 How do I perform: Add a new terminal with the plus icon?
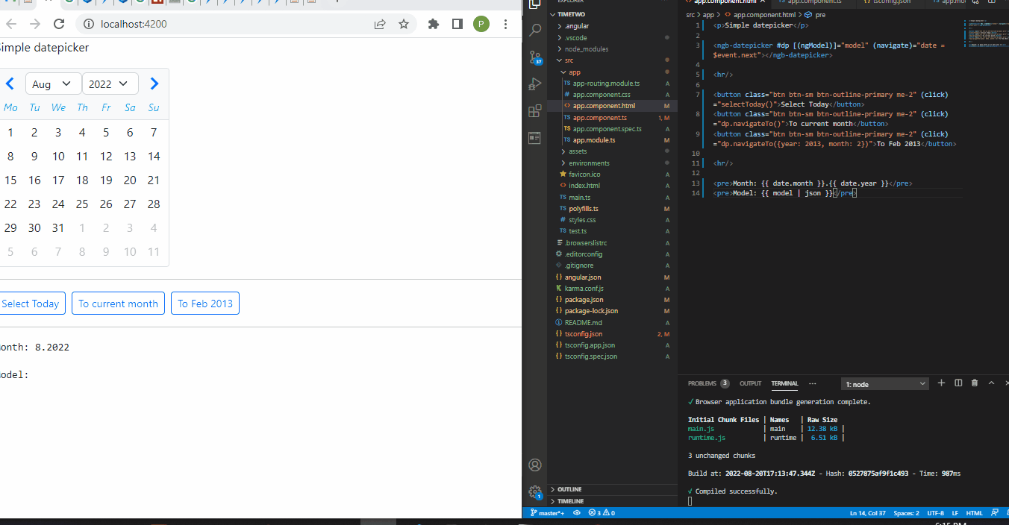click(941, 383)
